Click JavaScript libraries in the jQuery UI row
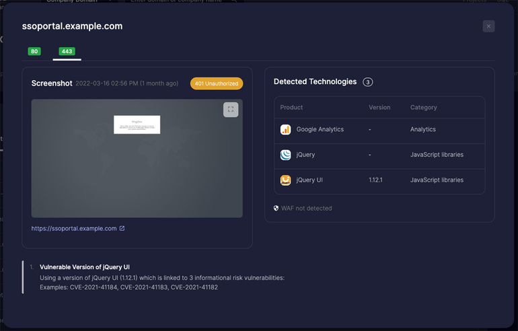This screenshot has height=331, width=518. [x=437, y=180]
